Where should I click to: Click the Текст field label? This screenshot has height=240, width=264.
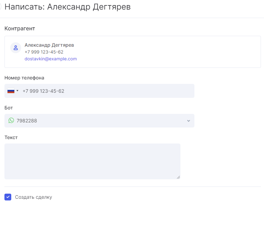coord(11,137)
